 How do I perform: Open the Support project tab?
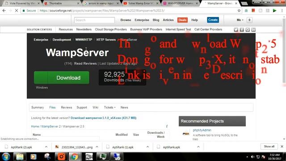[x=82, y=107]
